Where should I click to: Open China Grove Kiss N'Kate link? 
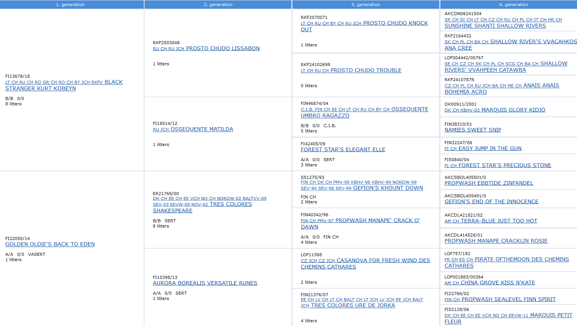[498, 283]
